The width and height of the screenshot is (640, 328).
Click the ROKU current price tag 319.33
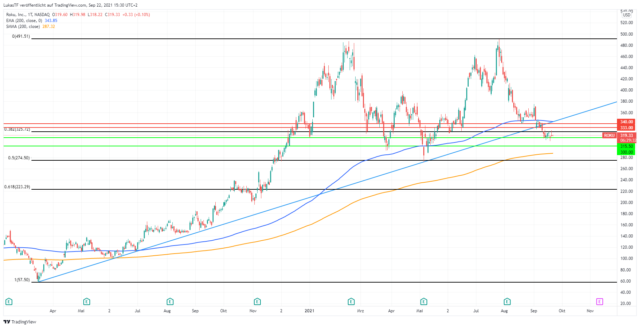[626, 136]
